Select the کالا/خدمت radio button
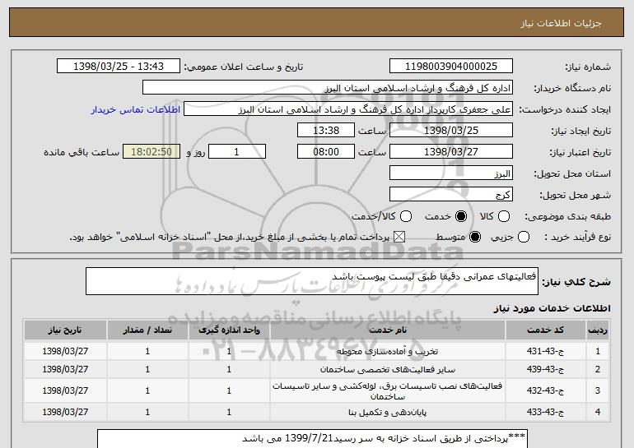634x448 pixels. (x=406, y=216)
